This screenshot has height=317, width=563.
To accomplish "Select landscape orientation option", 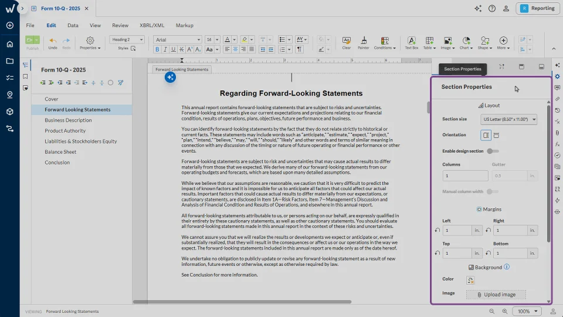I will tap(496, 135).
